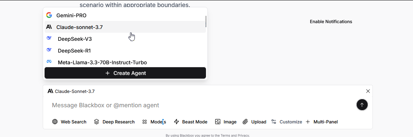Screen dimensions: 413x137
Task: Click the picture icon for Image
Action: coord(218,122)
